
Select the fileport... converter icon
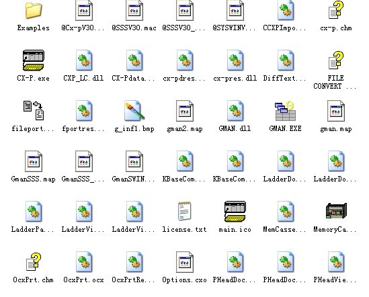pyautogui.click(x=34, y=111)
